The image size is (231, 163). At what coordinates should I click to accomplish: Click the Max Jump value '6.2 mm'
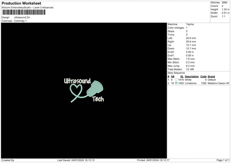tap(190, 66)
